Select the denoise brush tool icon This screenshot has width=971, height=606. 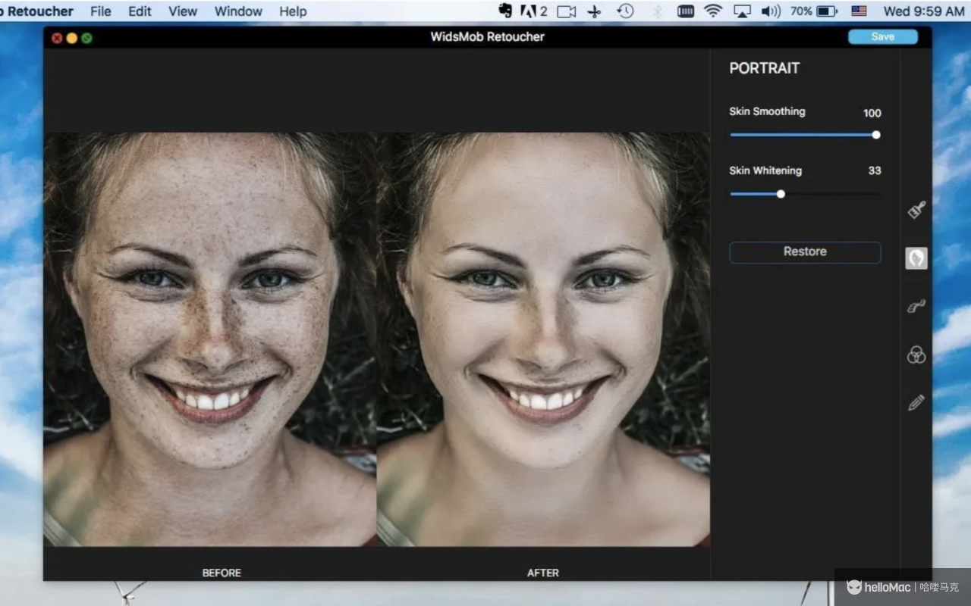coord(916,210)
